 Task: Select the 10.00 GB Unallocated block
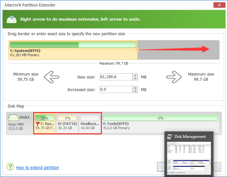90,123
